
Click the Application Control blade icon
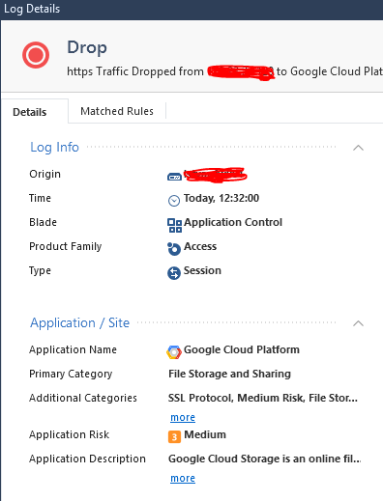point(174,225)
